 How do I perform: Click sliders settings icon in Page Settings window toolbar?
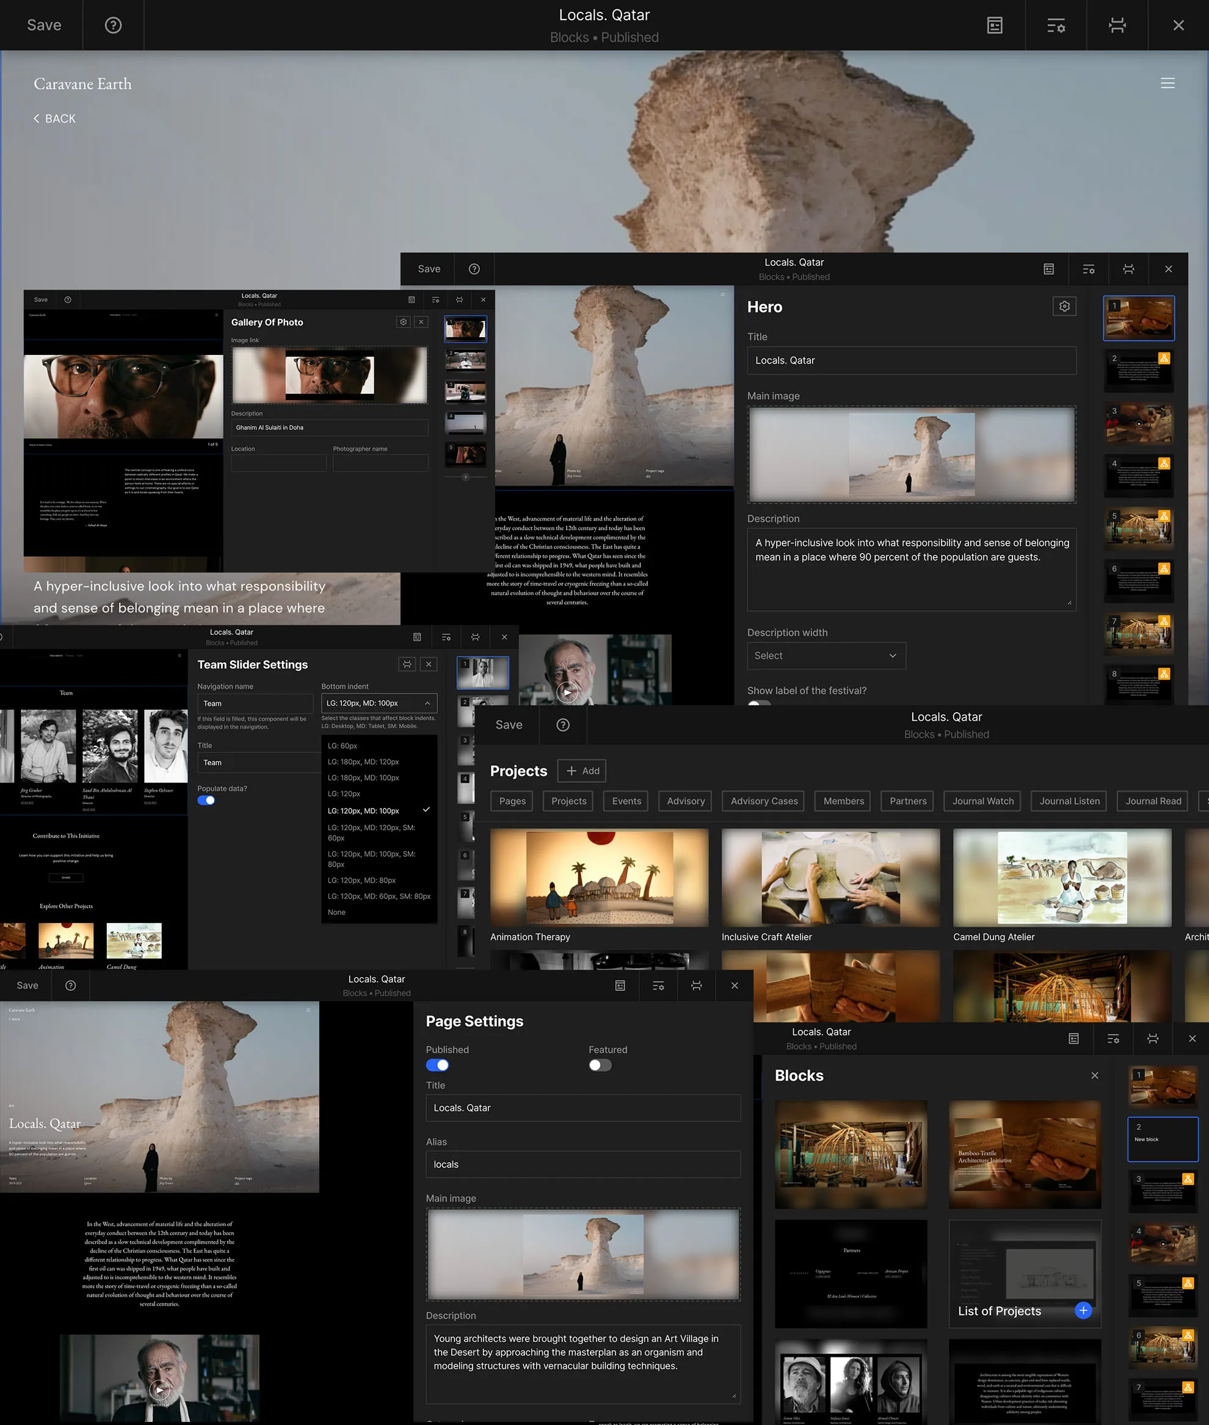coord(658,985)
